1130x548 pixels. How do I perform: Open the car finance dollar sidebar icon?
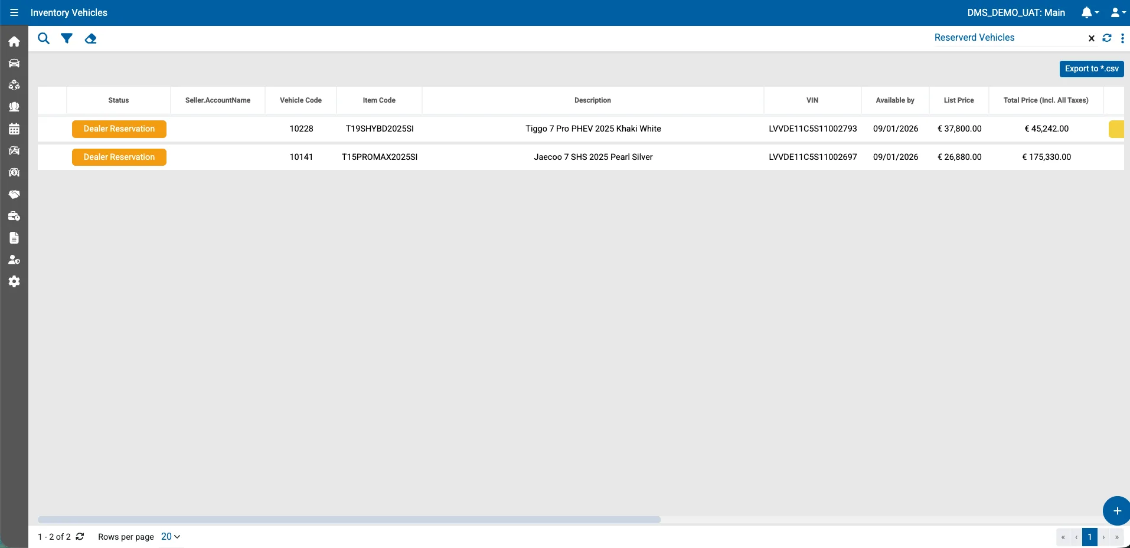14,172
